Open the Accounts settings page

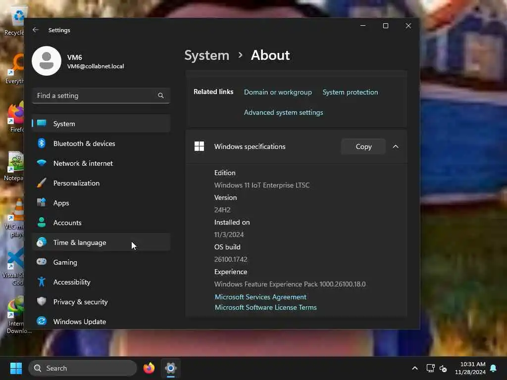point(101,223)
